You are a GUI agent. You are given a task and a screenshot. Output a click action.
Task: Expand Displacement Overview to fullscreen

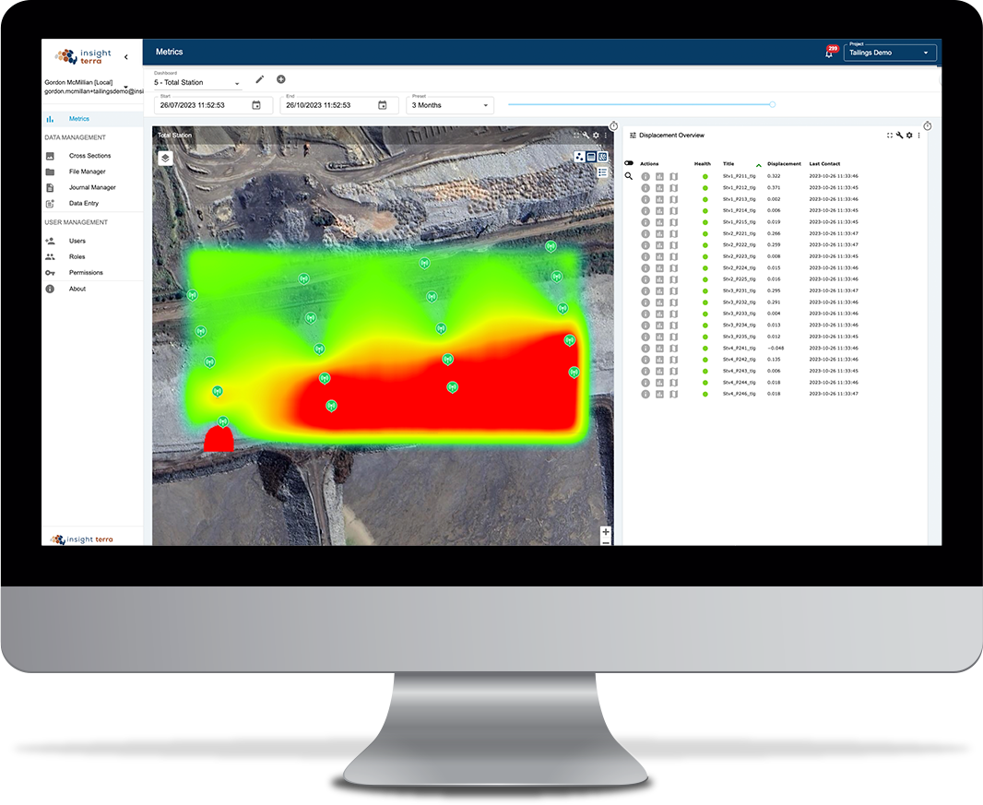888,136
